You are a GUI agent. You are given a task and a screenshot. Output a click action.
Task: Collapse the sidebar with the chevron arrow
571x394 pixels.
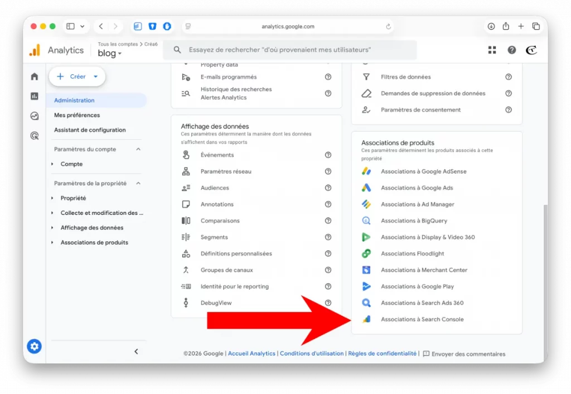tap(136, 352)
